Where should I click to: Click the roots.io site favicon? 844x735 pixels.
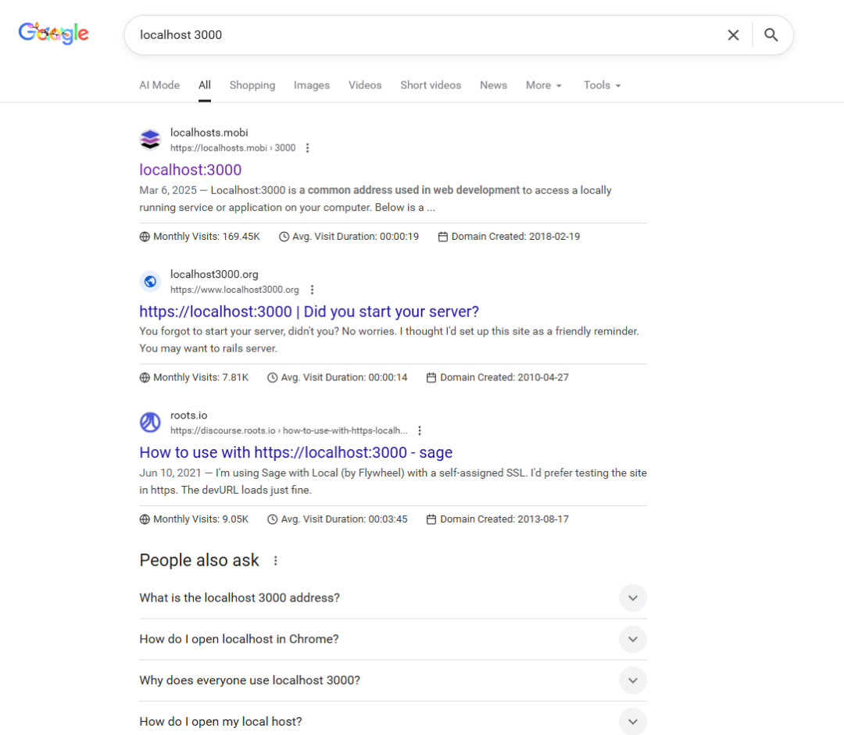pyautogui.click(x=150, y=423)
